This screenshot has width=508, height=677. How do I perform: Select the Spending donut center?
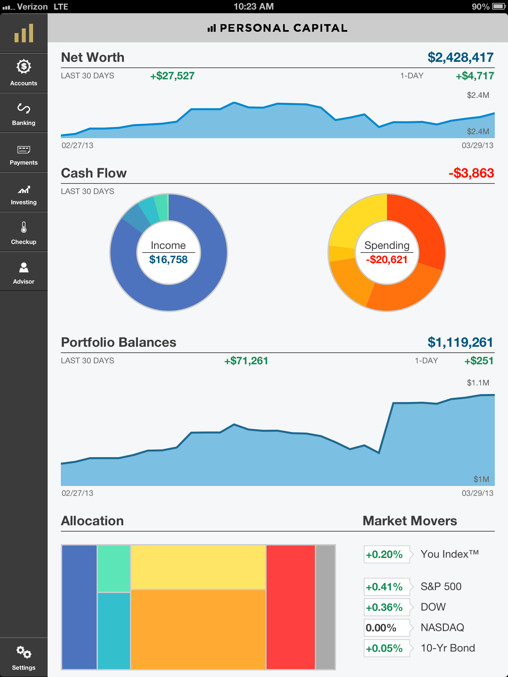tap(387, 253)
